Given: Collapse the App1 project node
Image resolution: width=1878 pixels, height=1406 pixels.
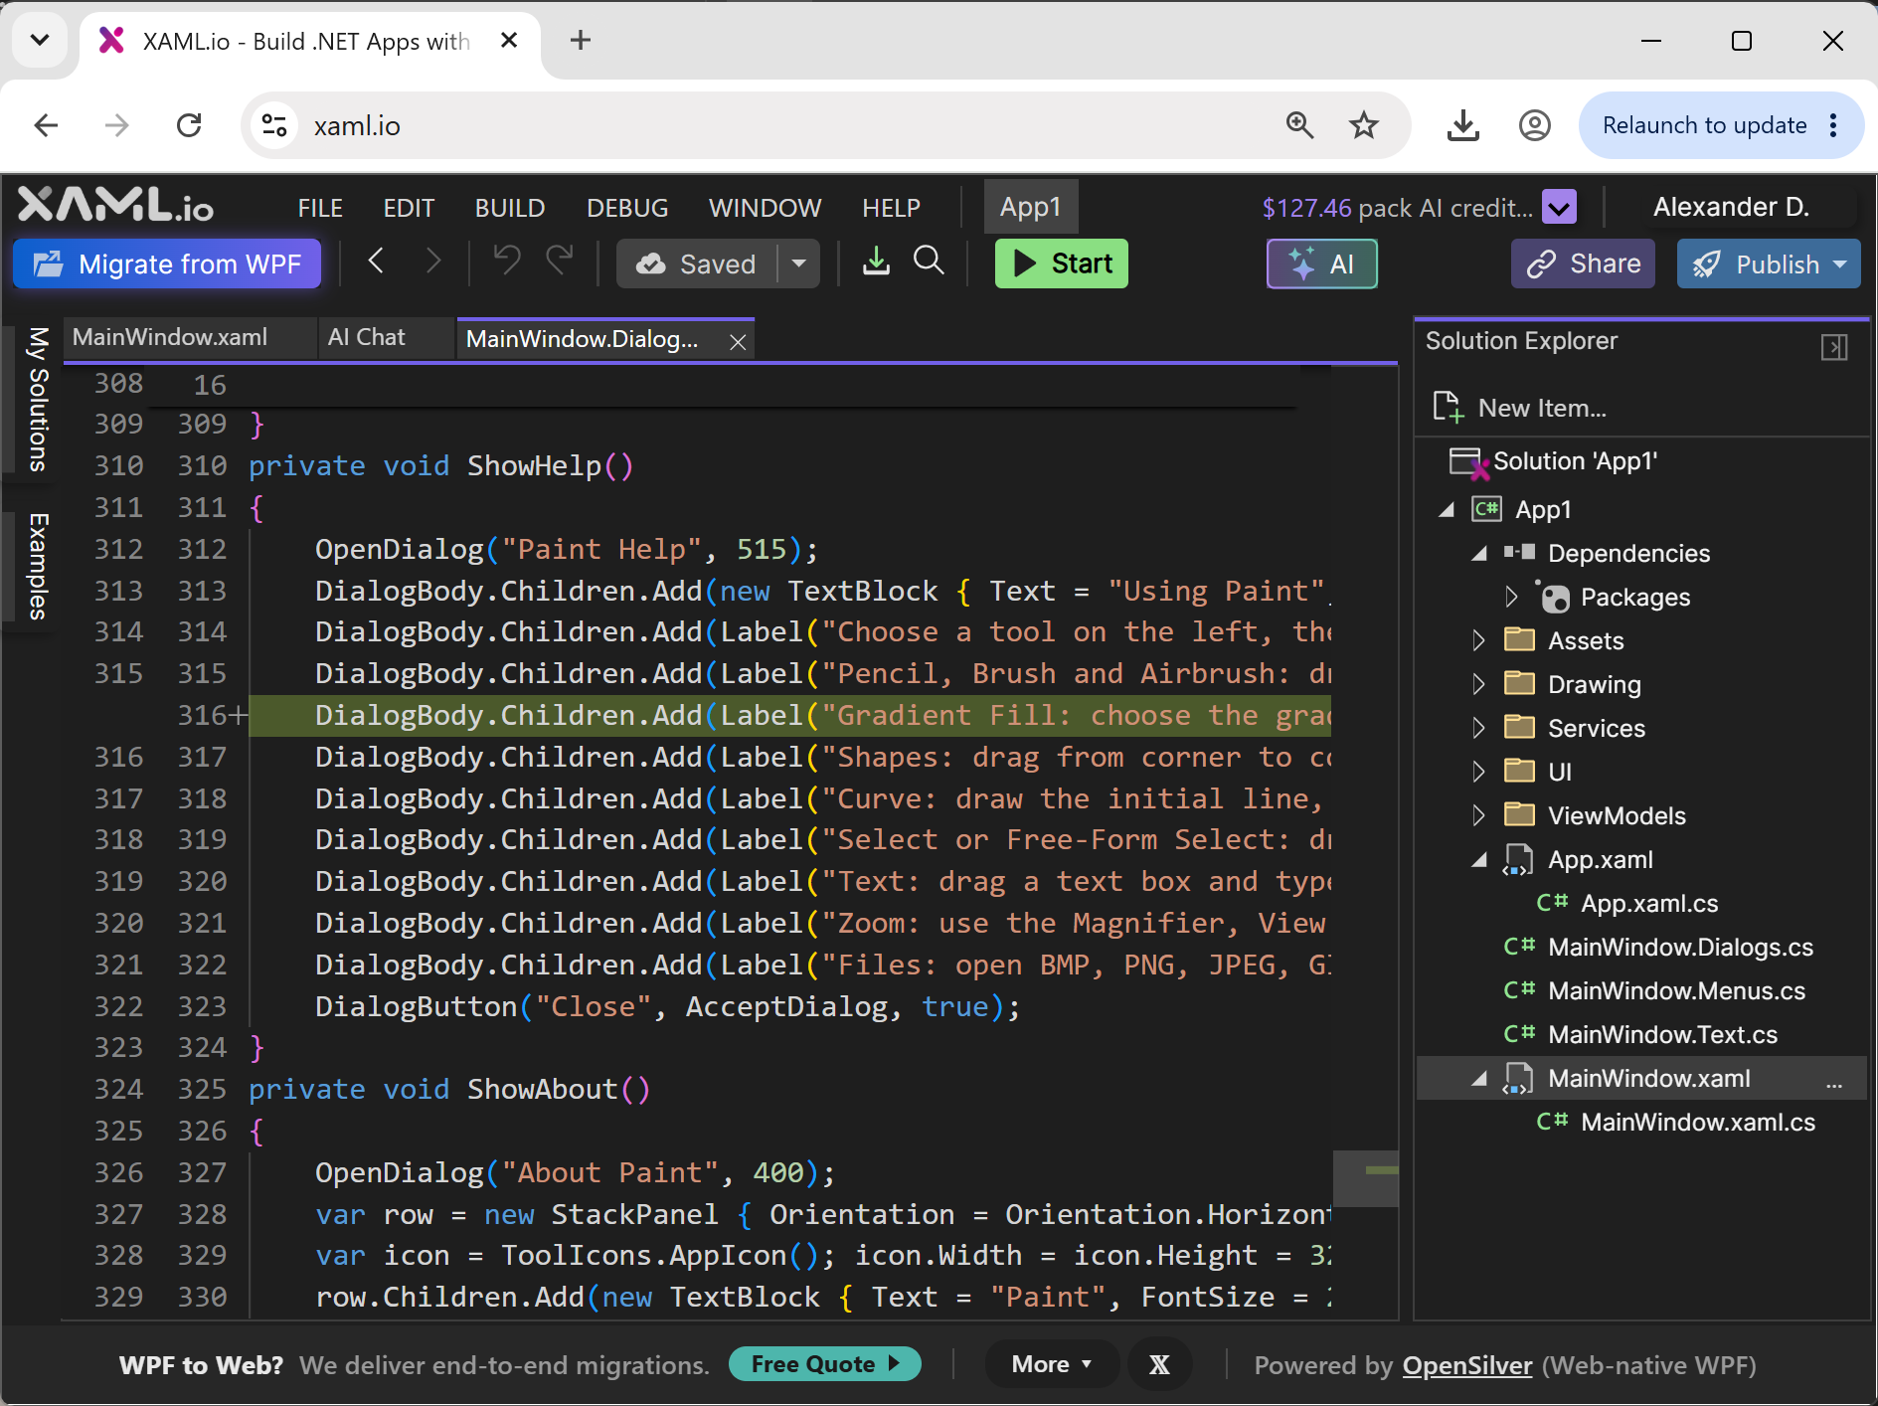Looking at the screenshot, I should pyautogui.click(x=1448, y=510).
